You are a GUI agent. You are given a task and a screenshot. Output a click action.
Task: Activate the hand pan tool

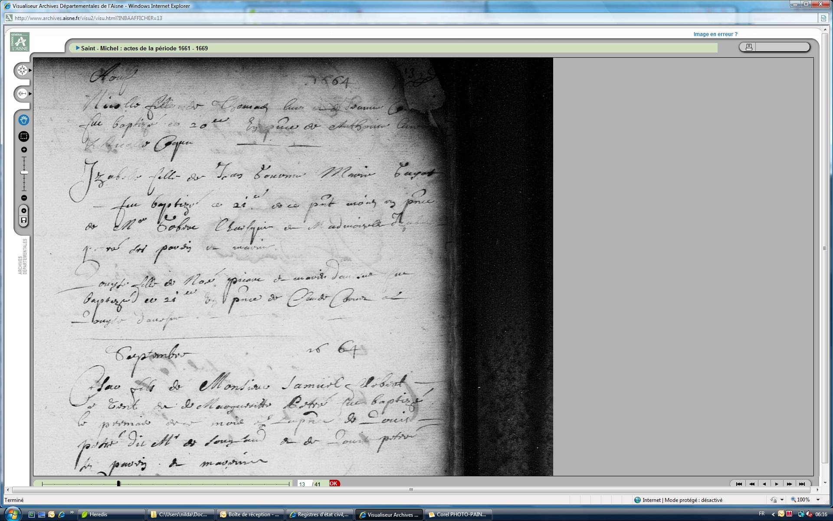24,120
